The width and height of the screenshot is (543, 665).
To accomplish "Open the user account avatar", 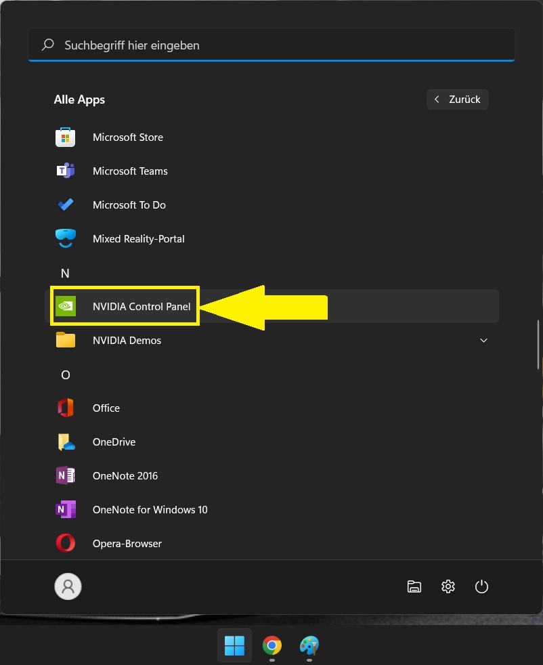I will [x=68, y=586].
